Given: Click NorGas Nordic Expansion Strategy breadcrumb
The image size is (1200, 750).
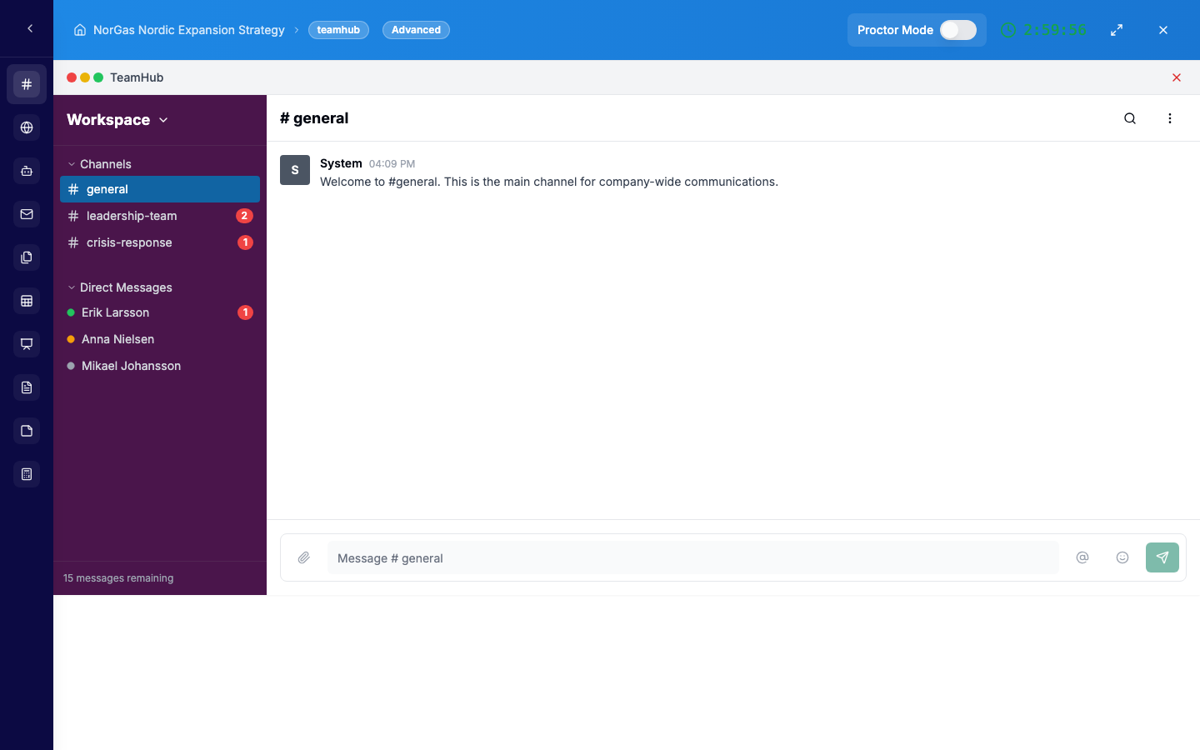Looking at the screenshot, I should pos(189,30).
